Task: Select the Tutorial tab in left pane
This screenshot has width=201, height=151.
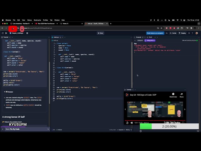Action: 5,37
